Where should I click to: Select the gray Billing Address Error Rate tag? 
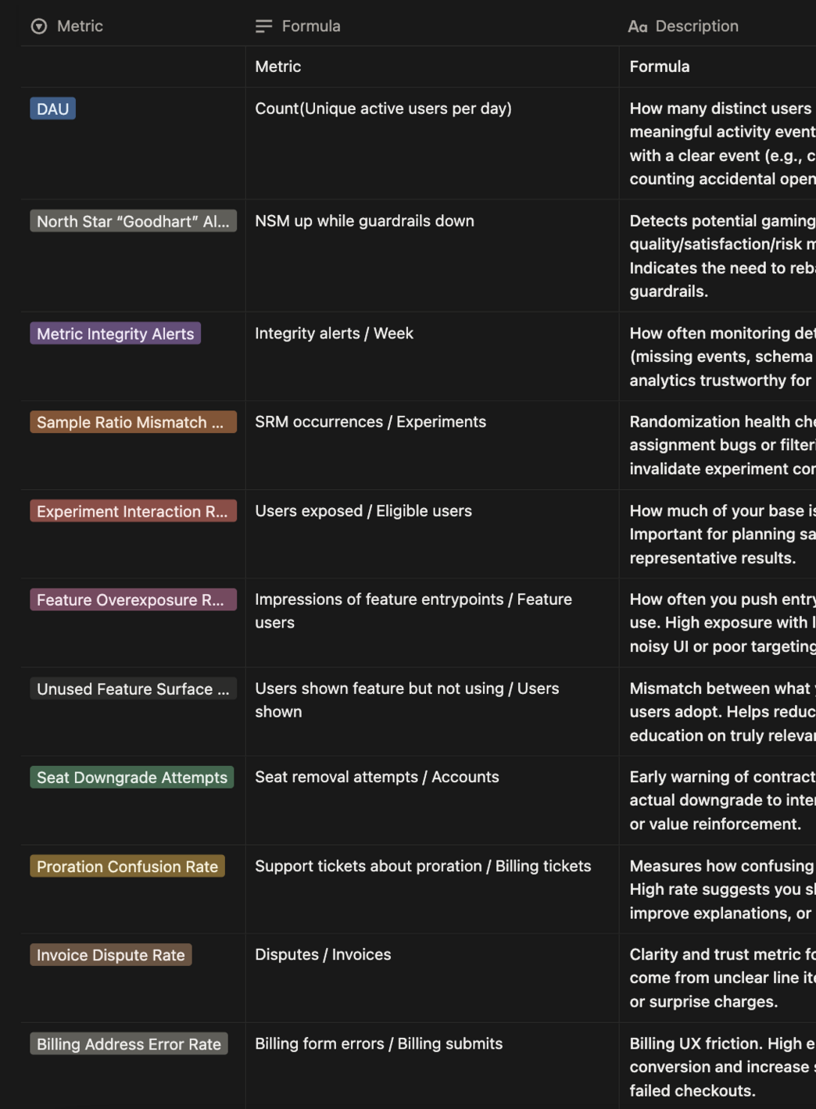[x=129, y=1044]
